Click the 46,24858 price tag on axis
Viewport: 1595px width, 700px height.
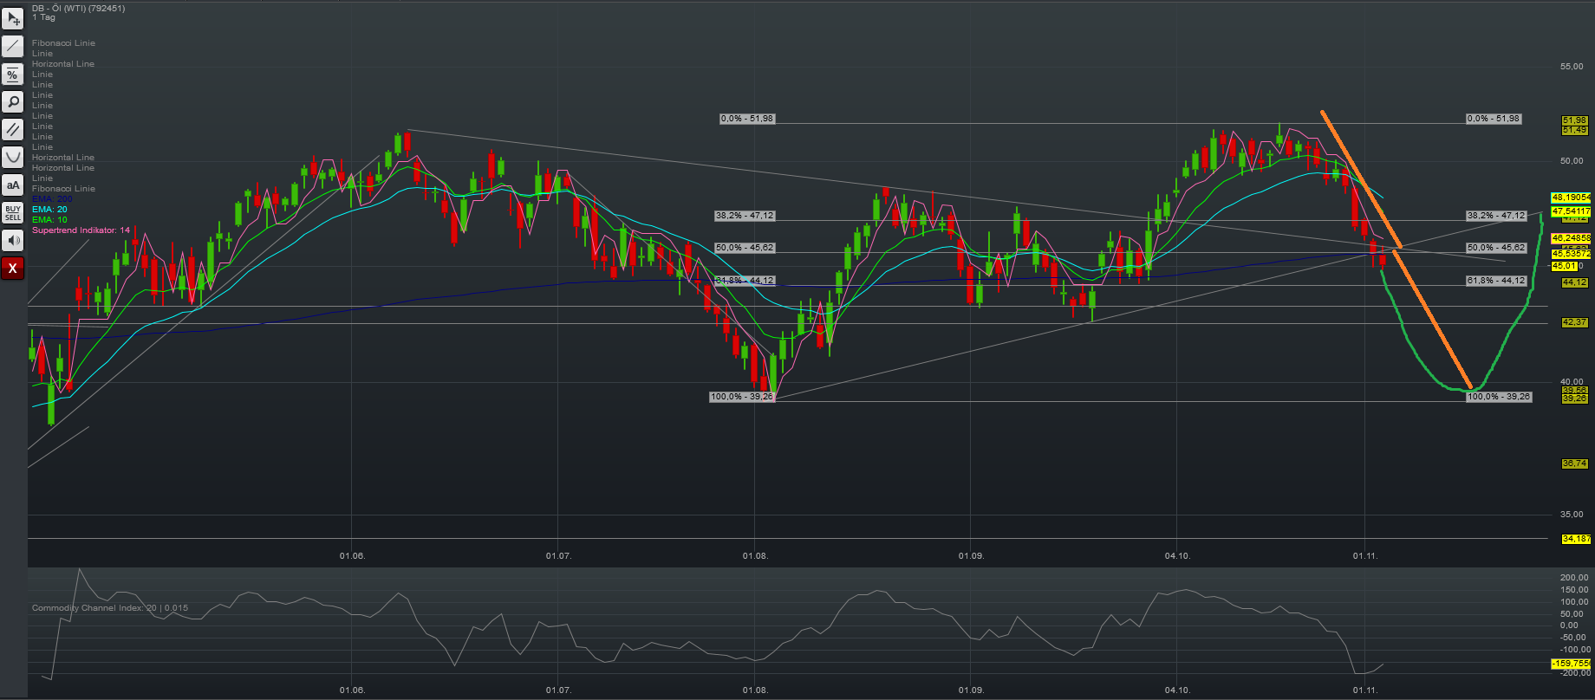click(x=1571, y=238)
